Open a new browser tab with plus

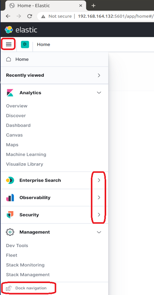93,6
